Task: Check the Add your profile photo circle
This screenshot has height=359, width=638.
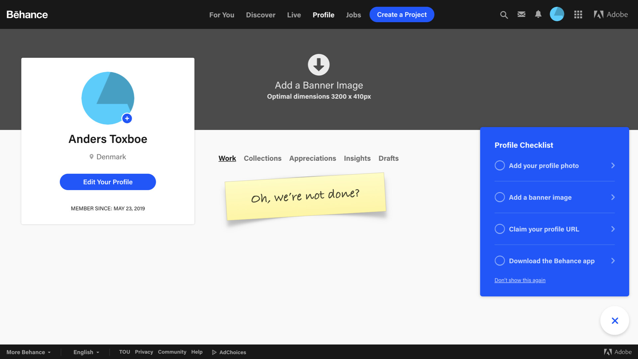Action: [x=499, y=166]
